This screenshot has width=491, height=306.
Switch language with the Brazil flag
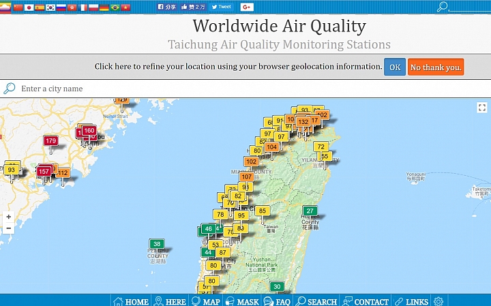point(115,7)
